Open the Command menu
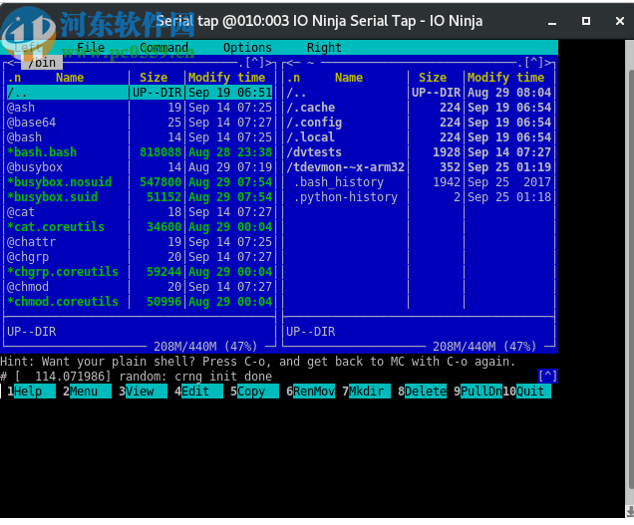Image resolution: width=634 pixels, height=525 pixels. [163, 47]
